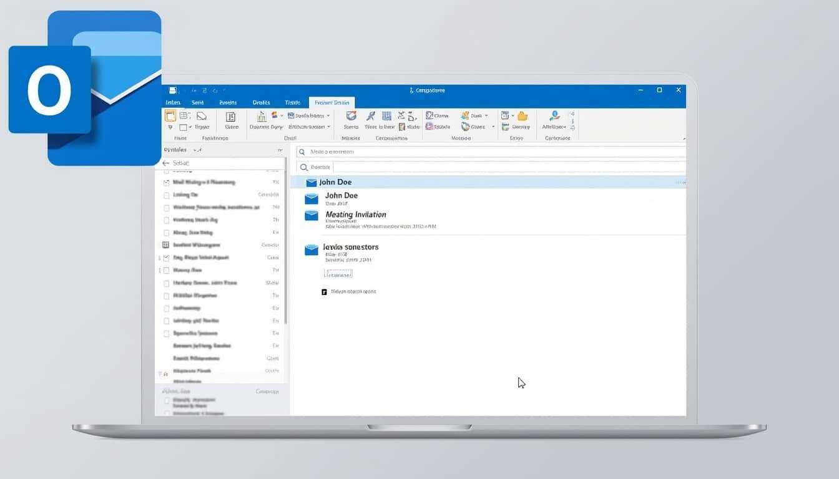839x479 pixels.
Task: Click the small document icon below the messages
Action: pos(324,291)
